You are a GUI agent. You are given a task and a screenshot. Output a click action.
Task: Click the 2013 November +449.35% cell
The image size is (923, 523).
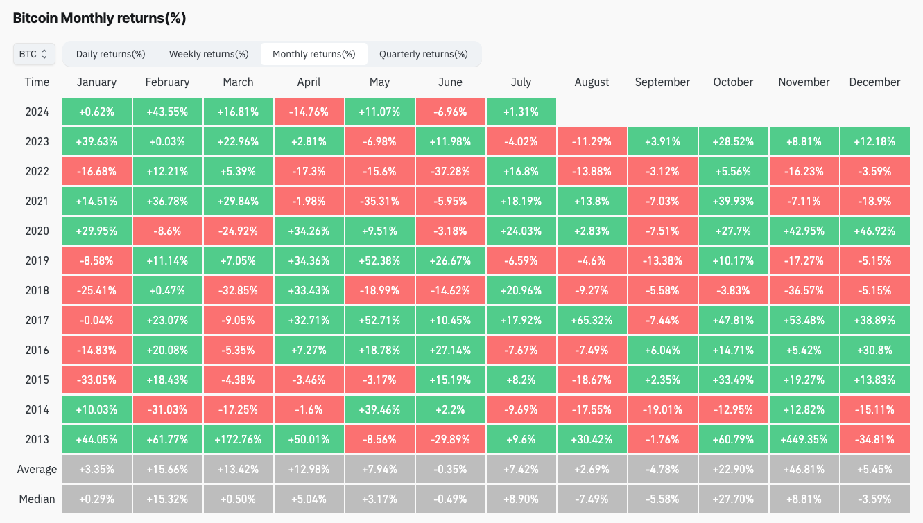click(804, 439)
